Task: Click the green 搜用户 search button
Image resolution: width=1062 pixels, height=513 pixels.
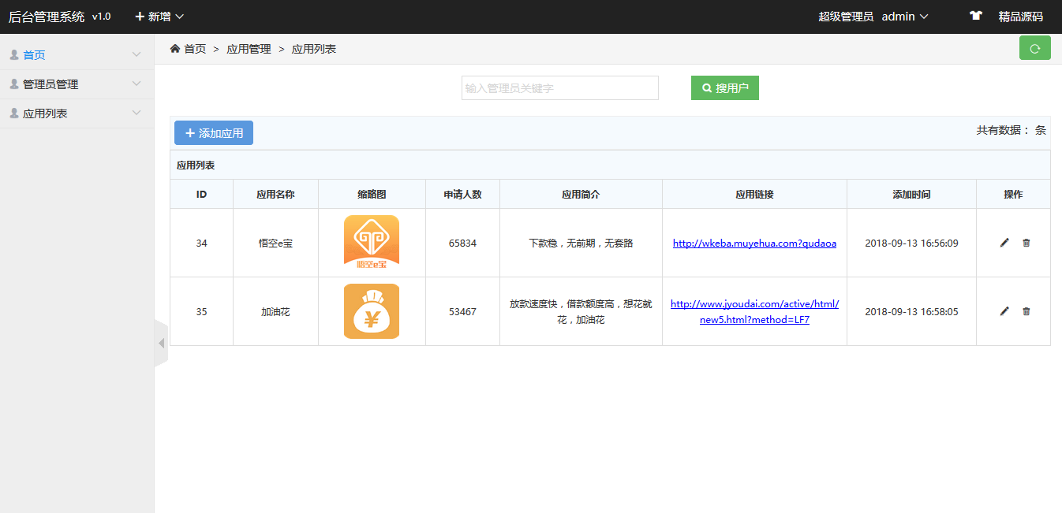Action: click(724, 88)
